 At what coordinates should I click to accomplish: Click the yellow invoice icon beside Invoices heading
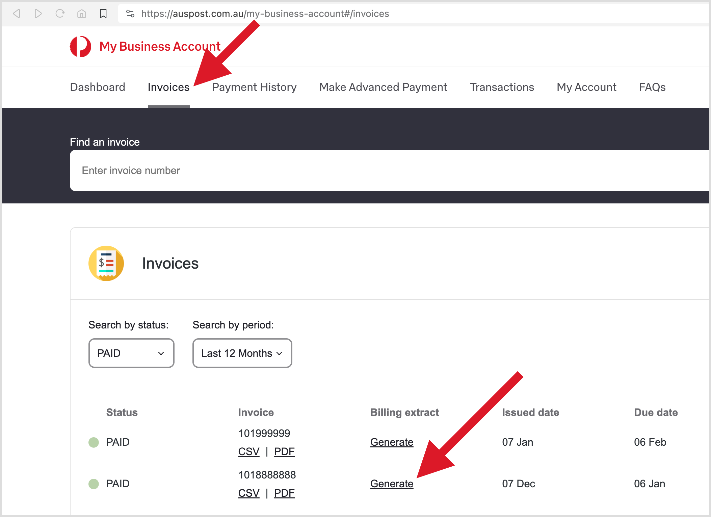click(106, 263)
